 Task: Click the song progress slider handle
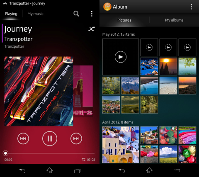tap(5, 153)
